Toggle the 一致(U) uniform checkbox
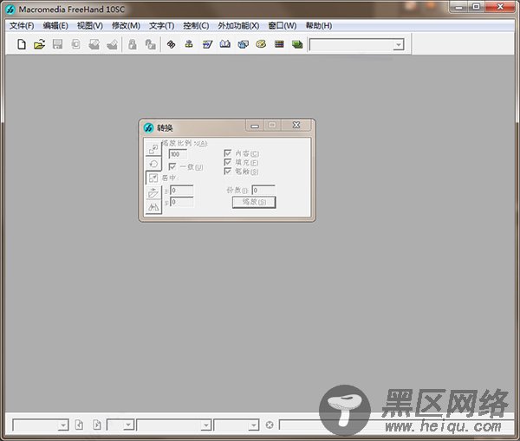Viewport: 520px width, 441px height. tap(172, 166)
